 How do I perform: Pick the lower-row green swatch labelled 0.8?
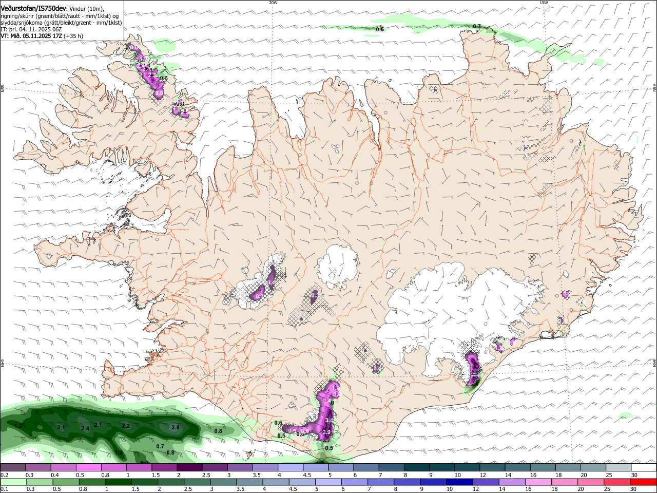tap(91, 482)
